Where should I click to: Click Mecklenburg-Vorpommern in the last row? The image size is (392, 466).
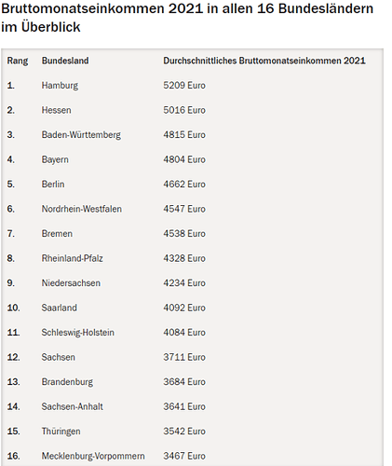tap(93, 456)
